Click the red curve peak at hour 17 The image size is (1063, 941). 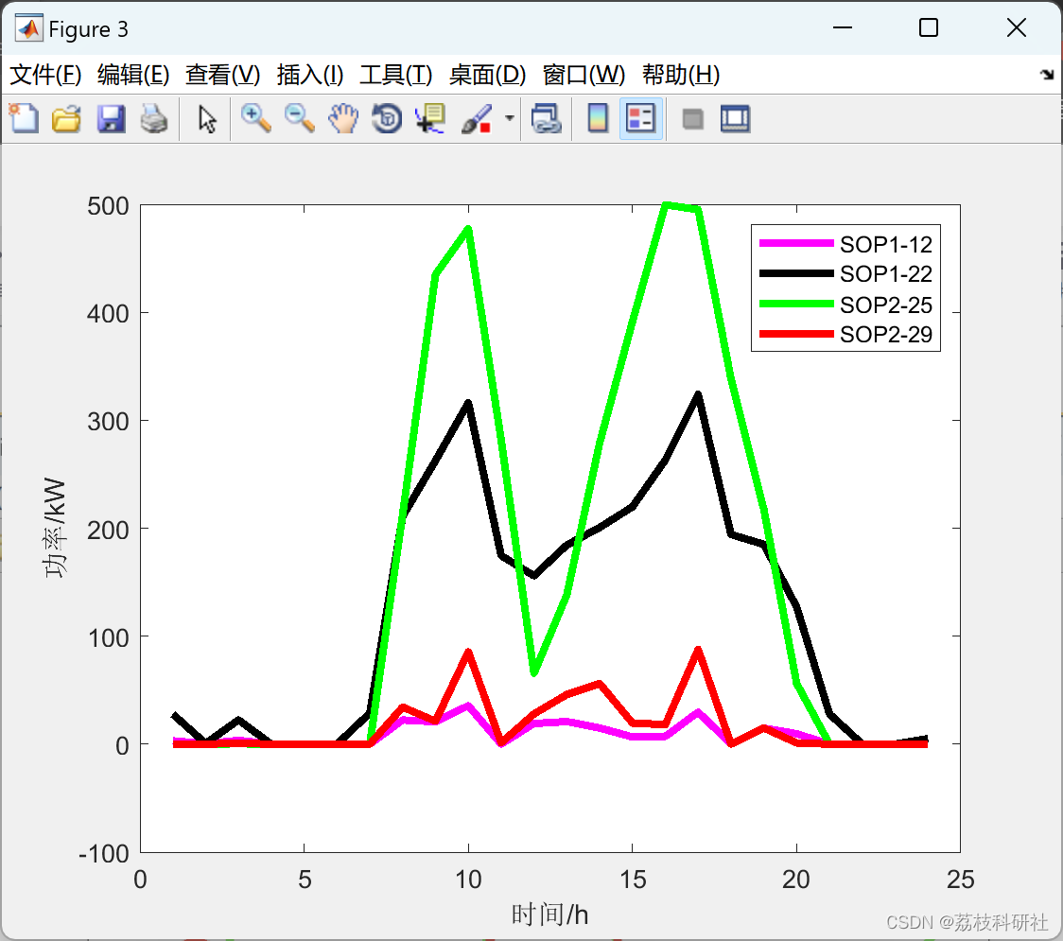tap(698, 651)
